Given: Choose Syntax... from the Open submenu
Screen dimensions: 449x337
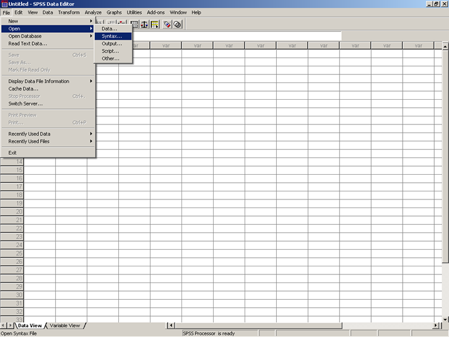Looking at the screenshot, I should point(113,36).
